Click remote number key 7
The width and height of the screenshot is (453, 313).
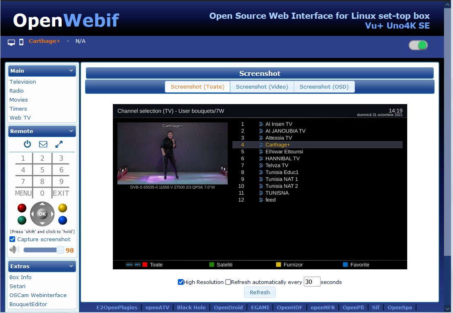click(x=23, y=182)
